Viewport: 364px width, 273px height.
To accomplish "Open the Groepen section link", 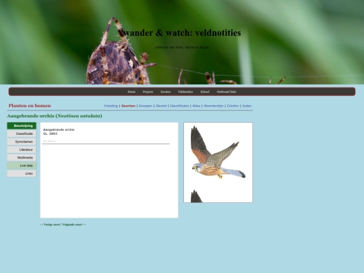I will pyautogui.click(x=146, y=106).
